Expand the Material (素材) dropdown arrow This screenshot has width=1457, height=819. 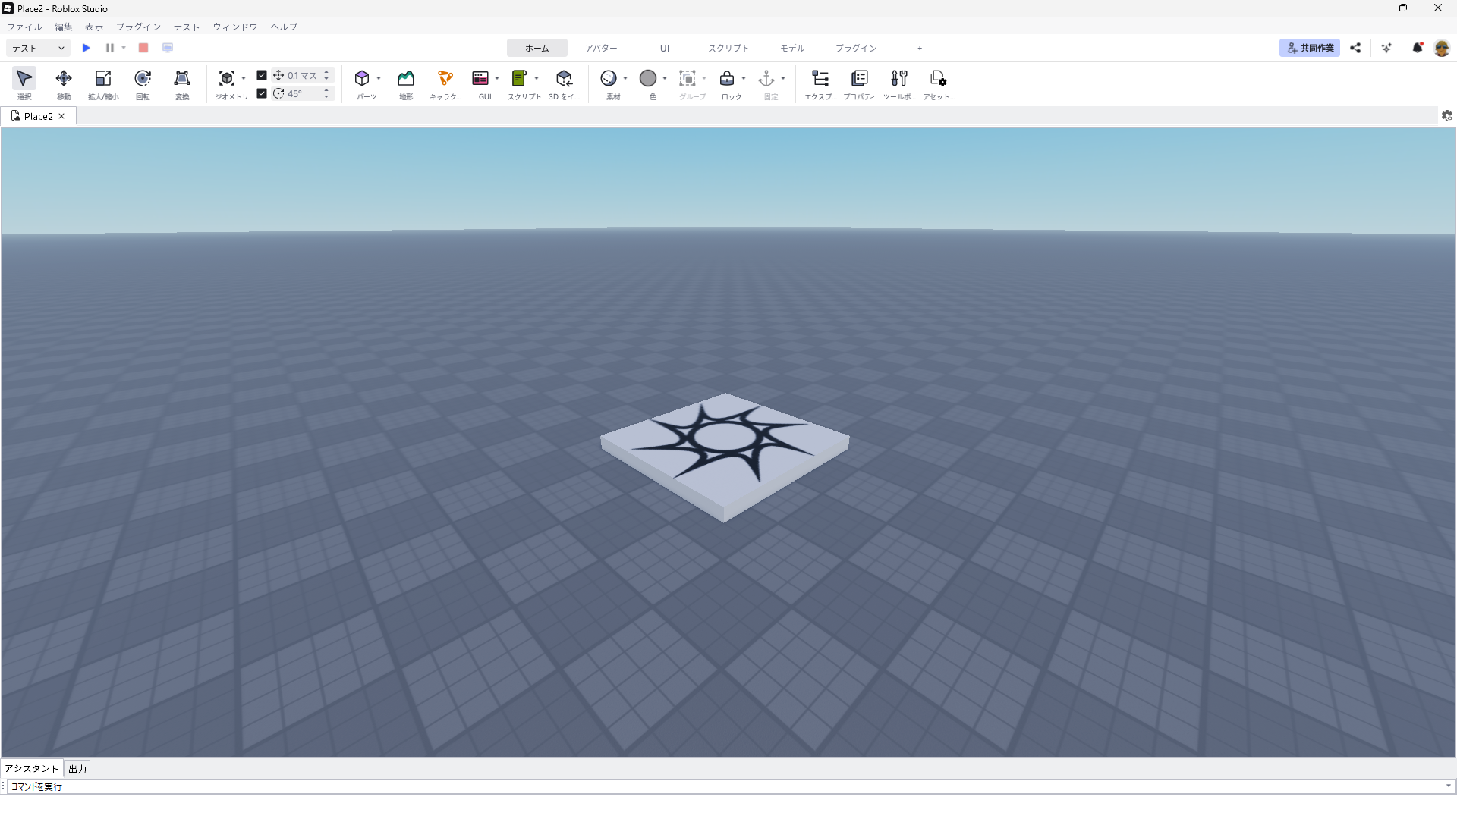625,78
